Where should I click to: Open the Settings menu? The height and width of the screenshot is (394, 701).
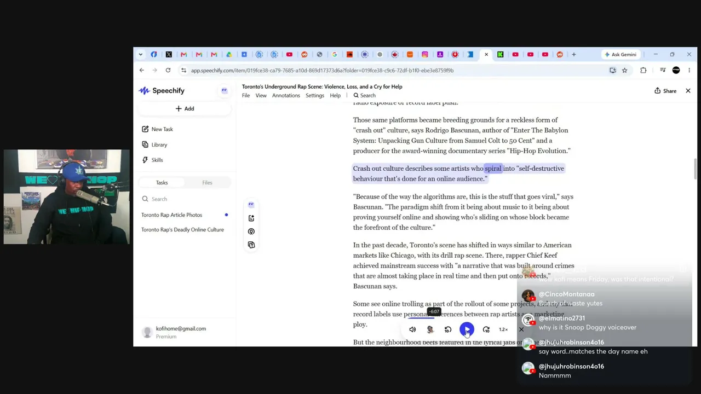[x=315, y=96]
